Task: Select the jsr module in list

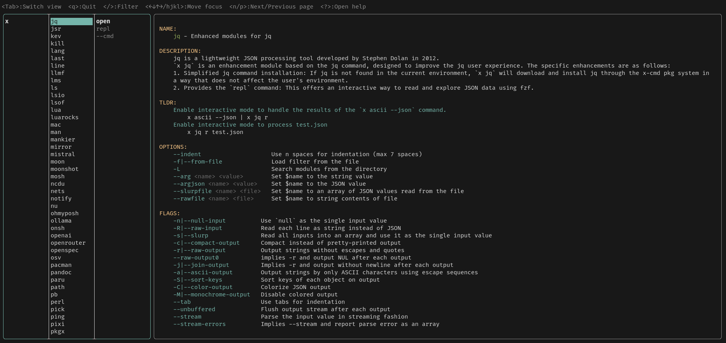Action: pos(56,29)
